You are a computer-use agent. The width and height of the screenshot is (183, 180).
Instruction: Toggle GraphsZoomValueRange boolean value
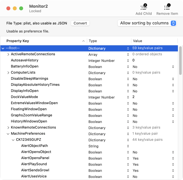click(x=173, y=115)
